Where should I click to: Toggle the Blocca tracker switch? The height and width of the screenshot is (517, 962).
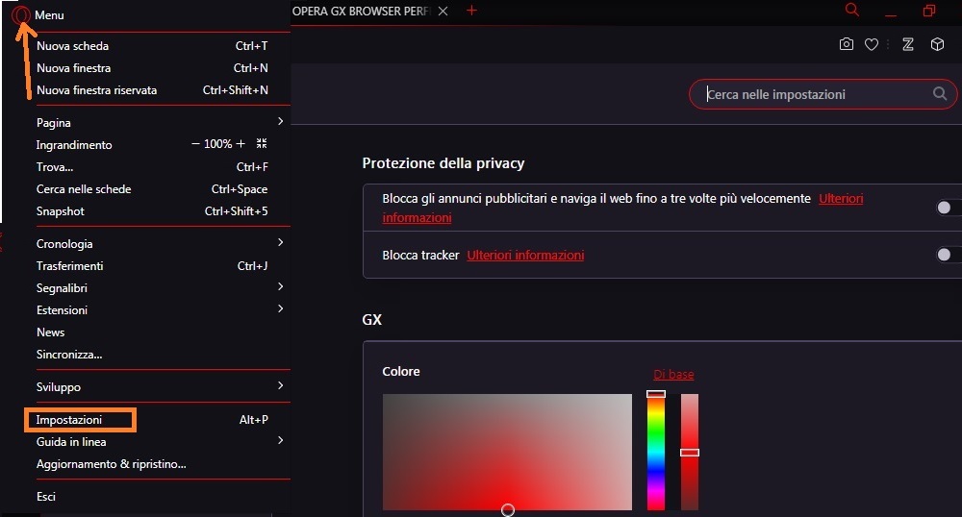[x=949, y=255]
